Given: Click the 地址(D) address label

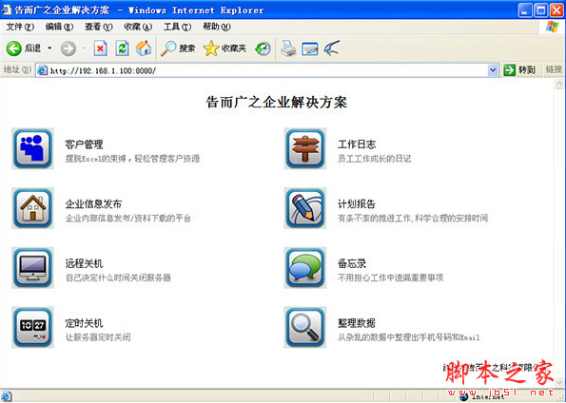Looking at the screenshot, I should coord(17,69).
